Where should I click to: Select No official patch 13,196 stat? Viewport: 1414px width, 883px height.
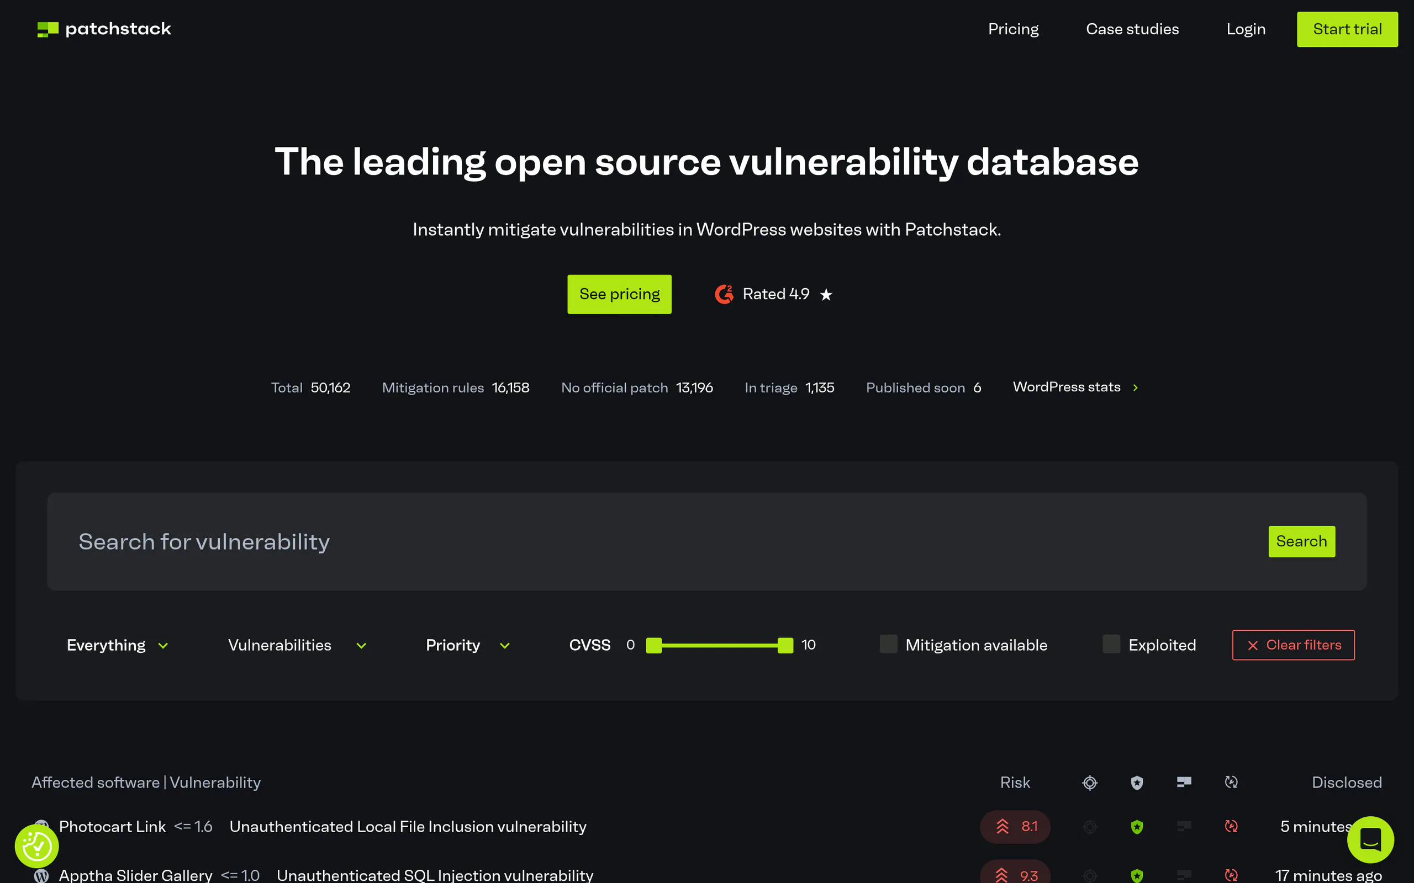coord(636,388)
